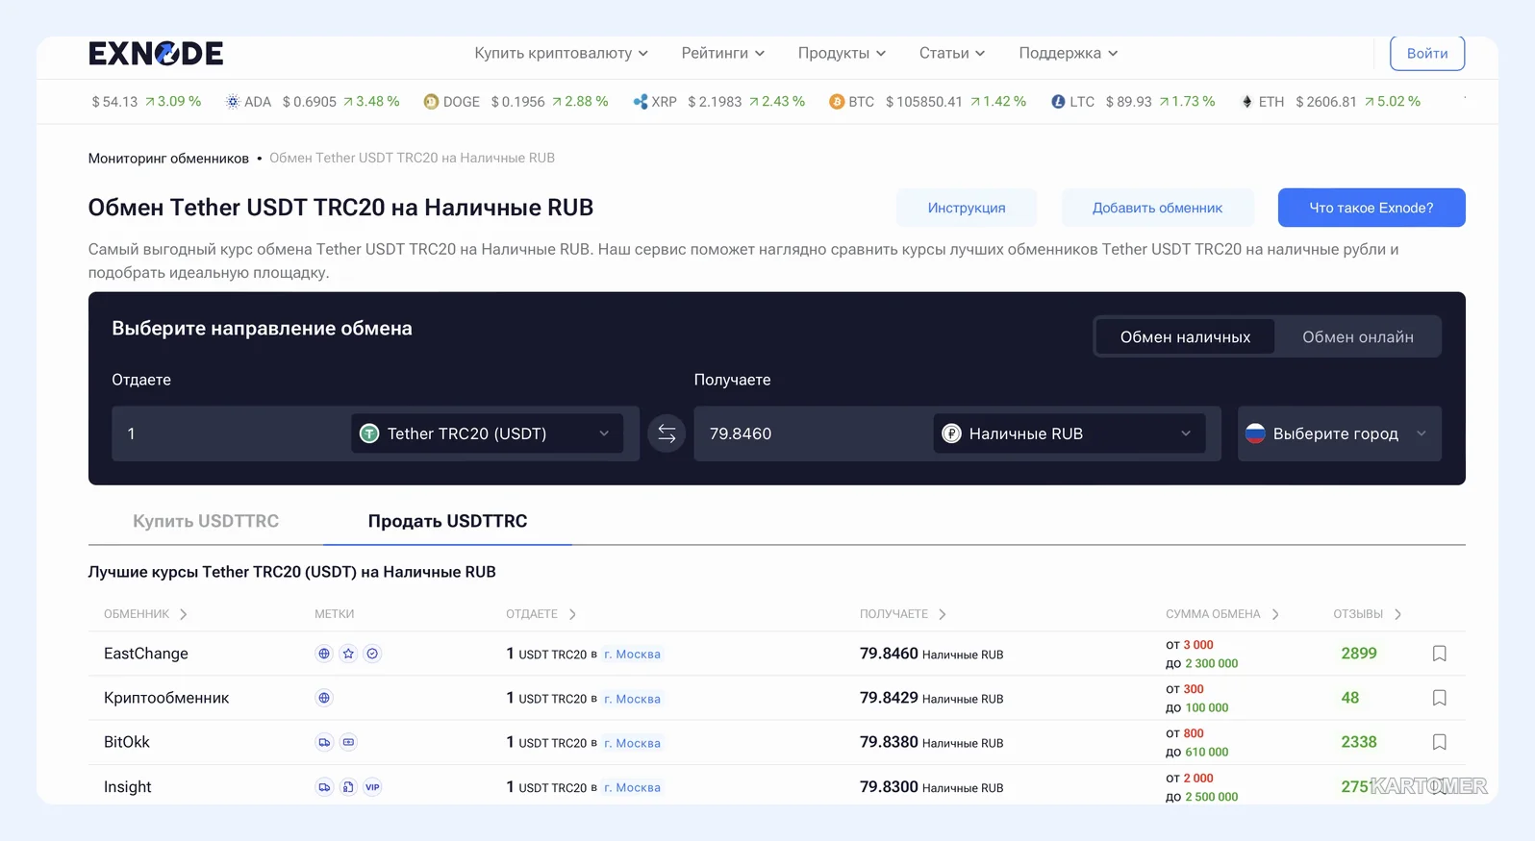The height and width of the screenshot is (841, 1535).
Task: Sort by Отзывы column header
Action: click(1367, 614)
